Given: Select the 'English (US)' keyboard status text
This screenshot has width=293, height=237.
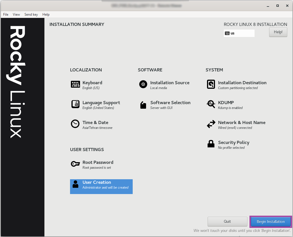Looking at the screenshot, I should 91,88.
